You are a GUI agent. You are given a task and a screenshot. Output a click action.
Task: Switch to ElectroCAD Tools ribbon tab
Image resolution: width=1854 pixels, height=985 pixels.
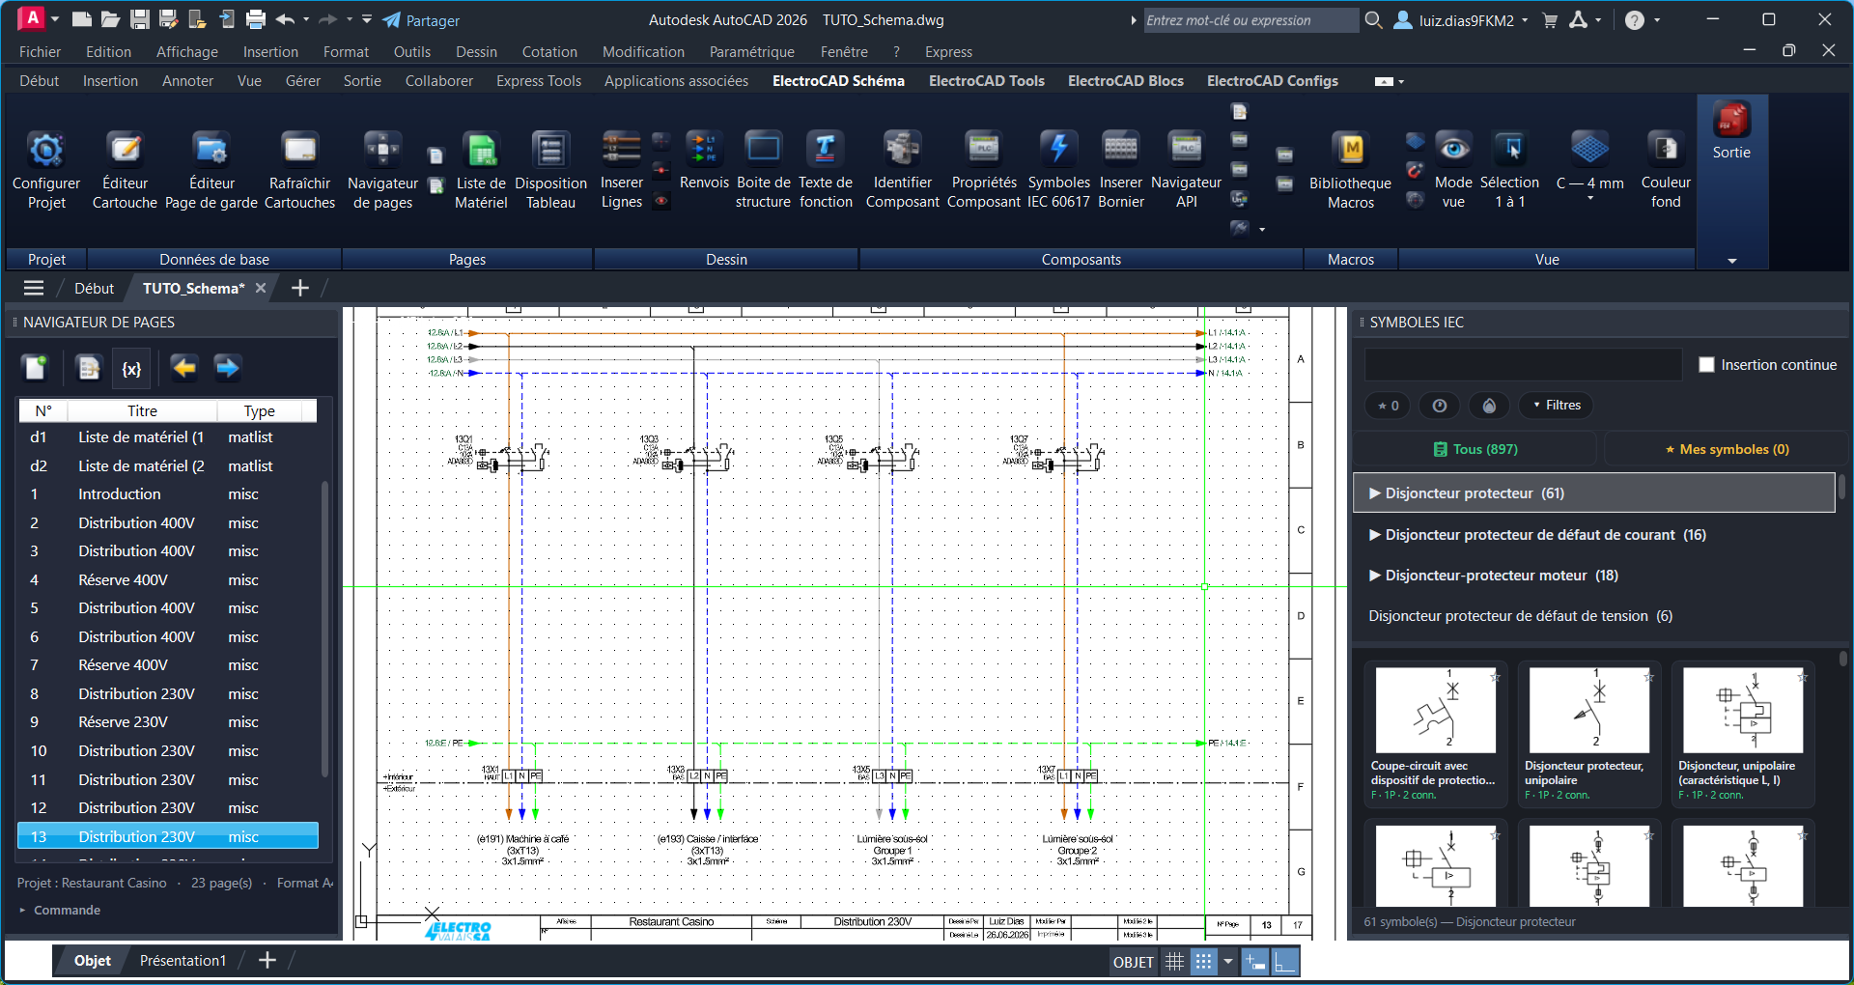[x=986, y=81]
